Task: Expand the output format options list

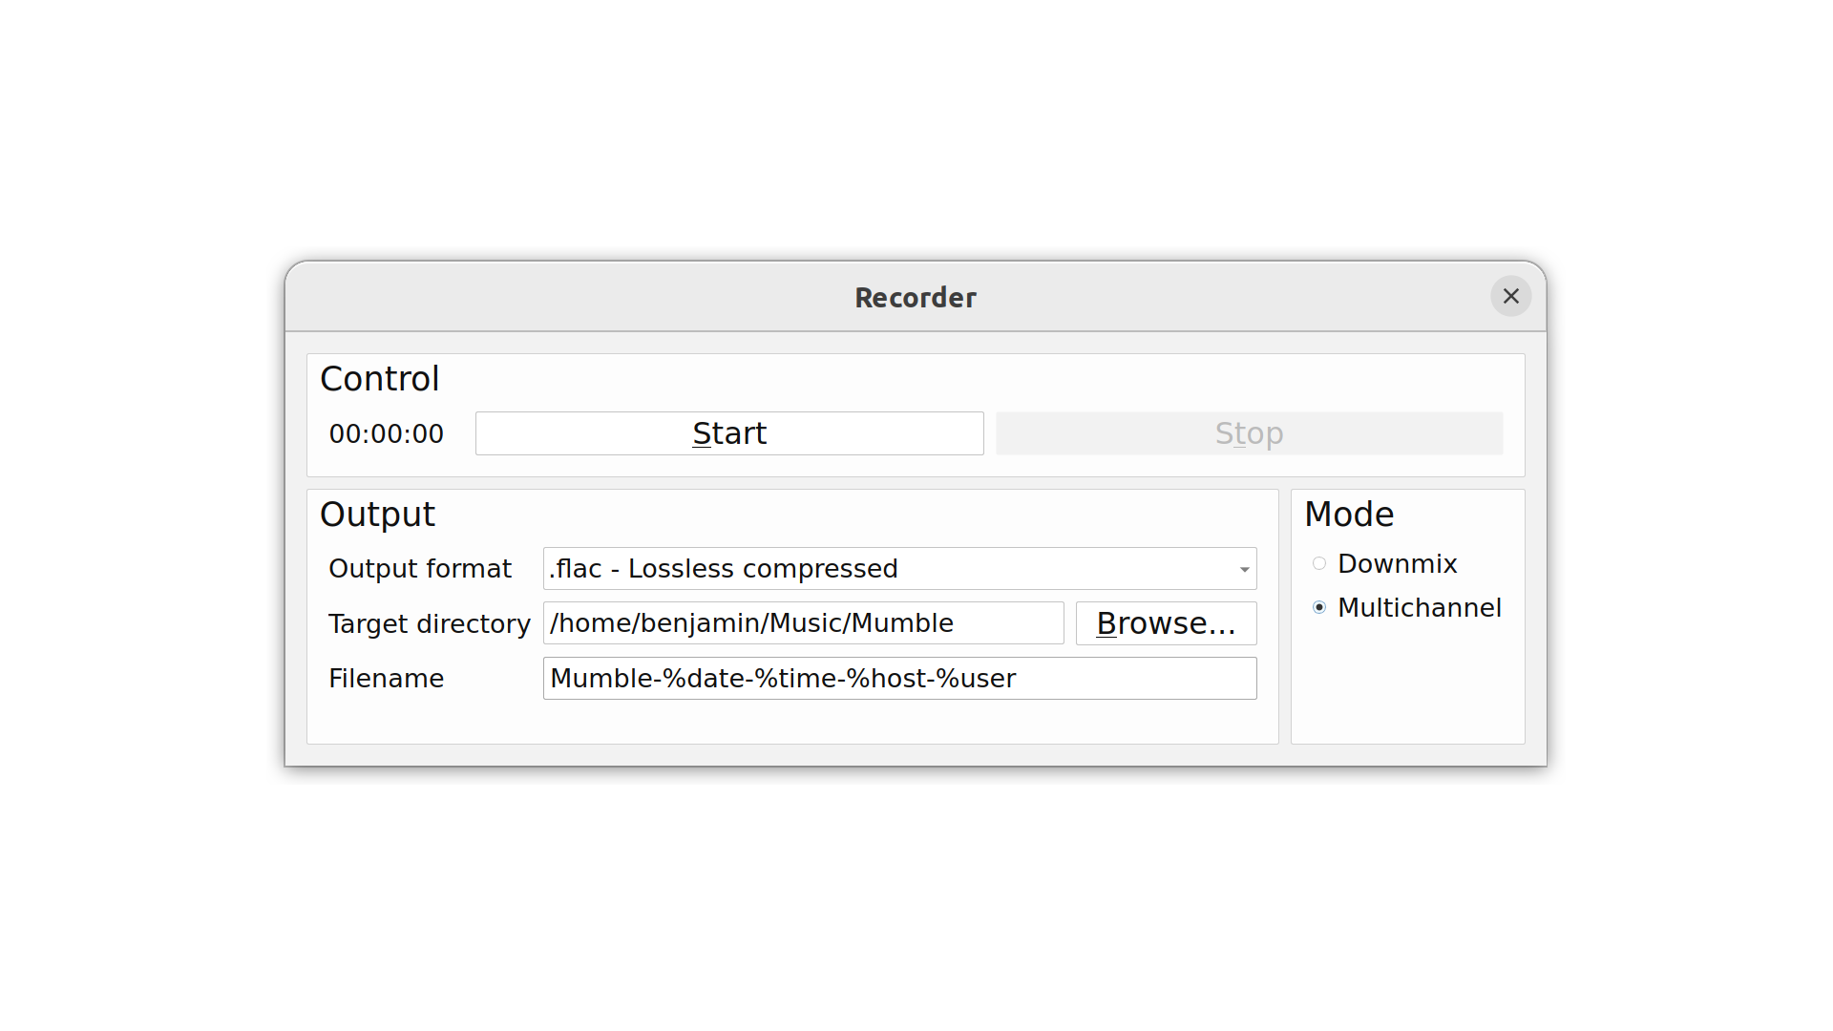Action: 1244,569
